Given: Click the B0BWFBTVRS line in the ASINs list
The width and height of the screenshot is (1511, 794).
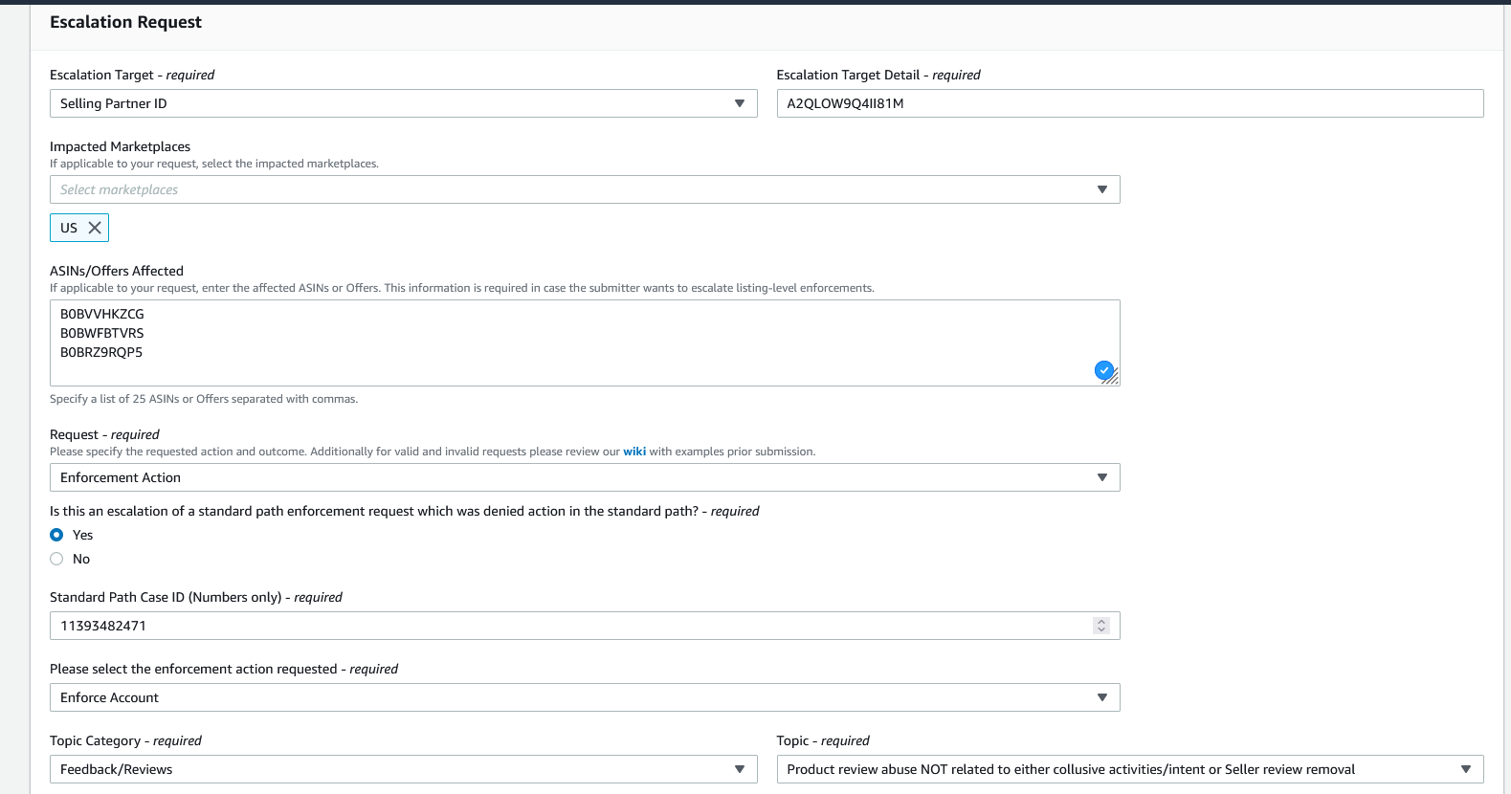Looking at the screenshot, I should (x=102, y=333).
